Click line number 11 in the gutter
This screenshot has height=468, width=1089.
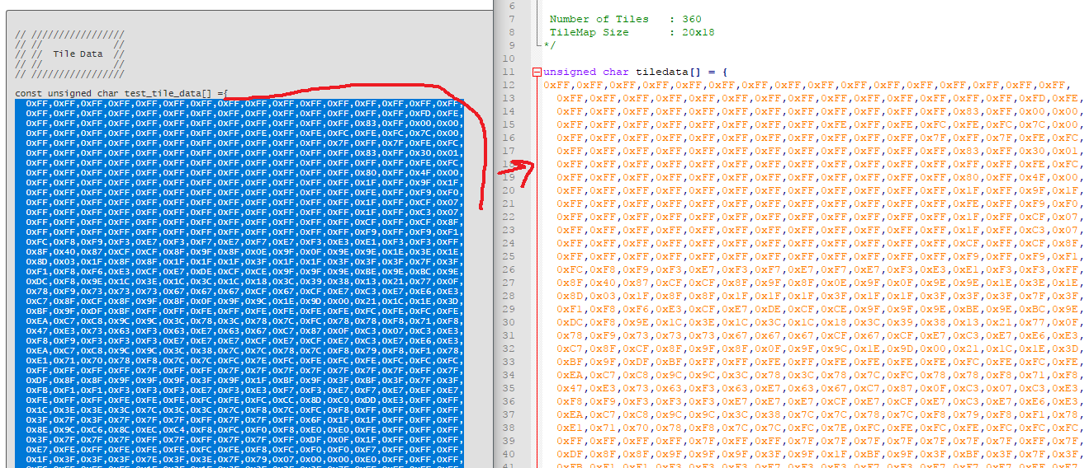pos(509,73)
